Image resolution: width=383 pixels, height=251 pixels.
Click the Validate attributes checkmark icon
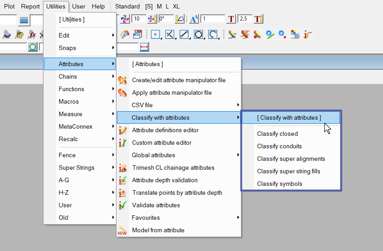click(x=122, y=205)
